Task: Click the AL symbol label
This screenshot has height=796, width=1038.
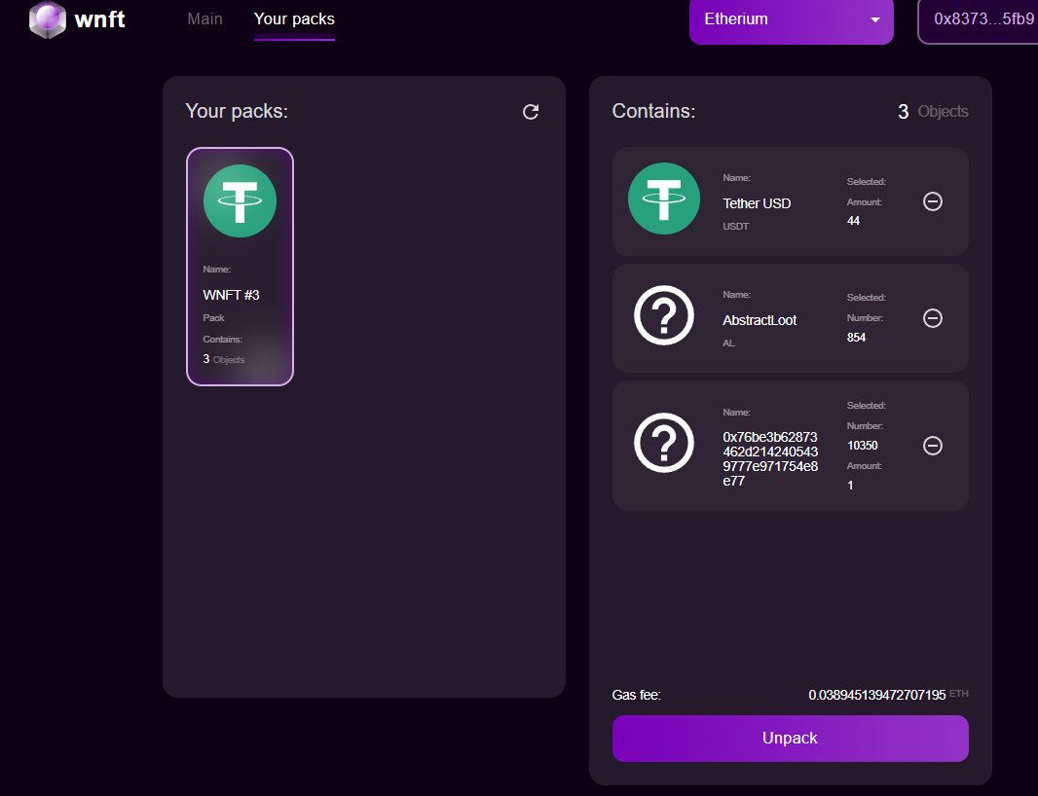Action: click(728, 344)
